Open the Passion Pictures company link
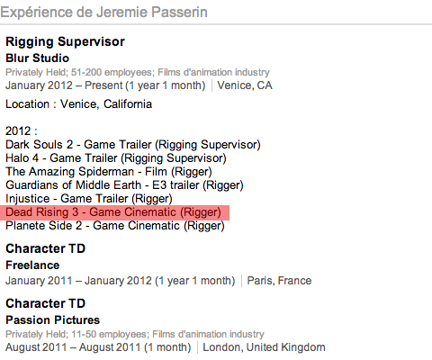432x360 pixels. (x=52, y=320)
